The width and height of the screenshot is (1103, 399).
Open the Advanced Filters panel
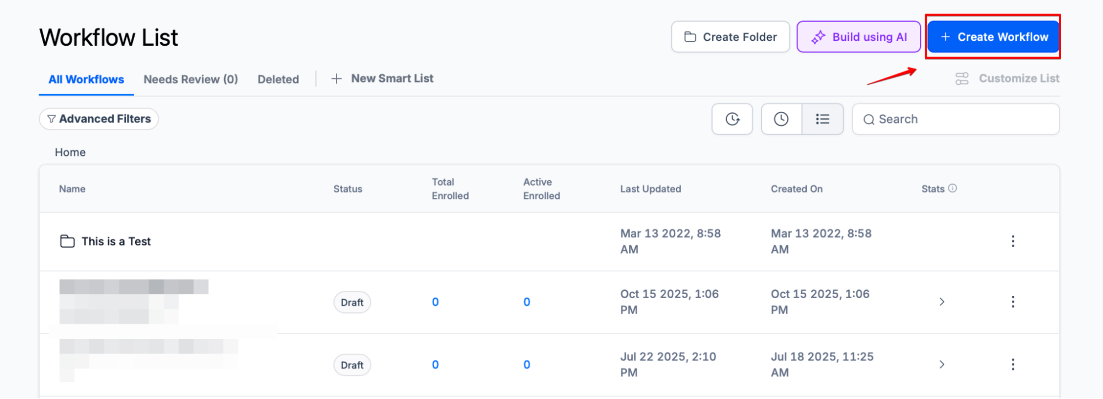pos(99,119)
